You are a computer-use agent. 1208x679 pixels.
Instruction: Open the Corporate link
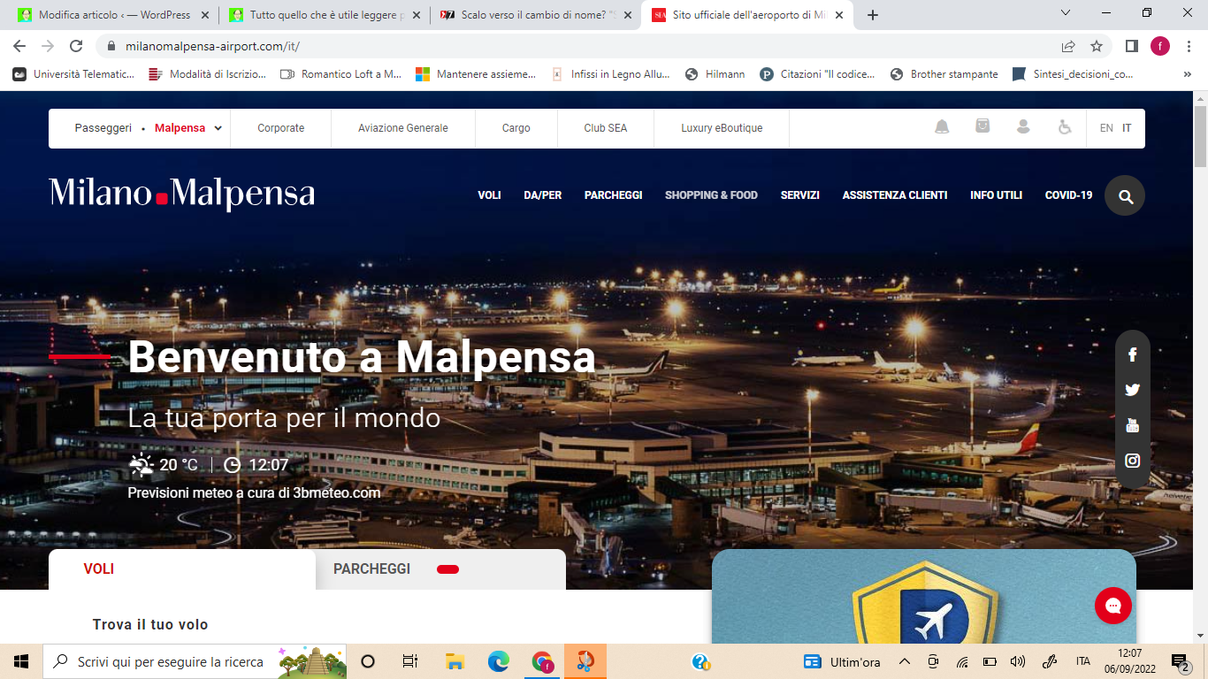point(281,128)
